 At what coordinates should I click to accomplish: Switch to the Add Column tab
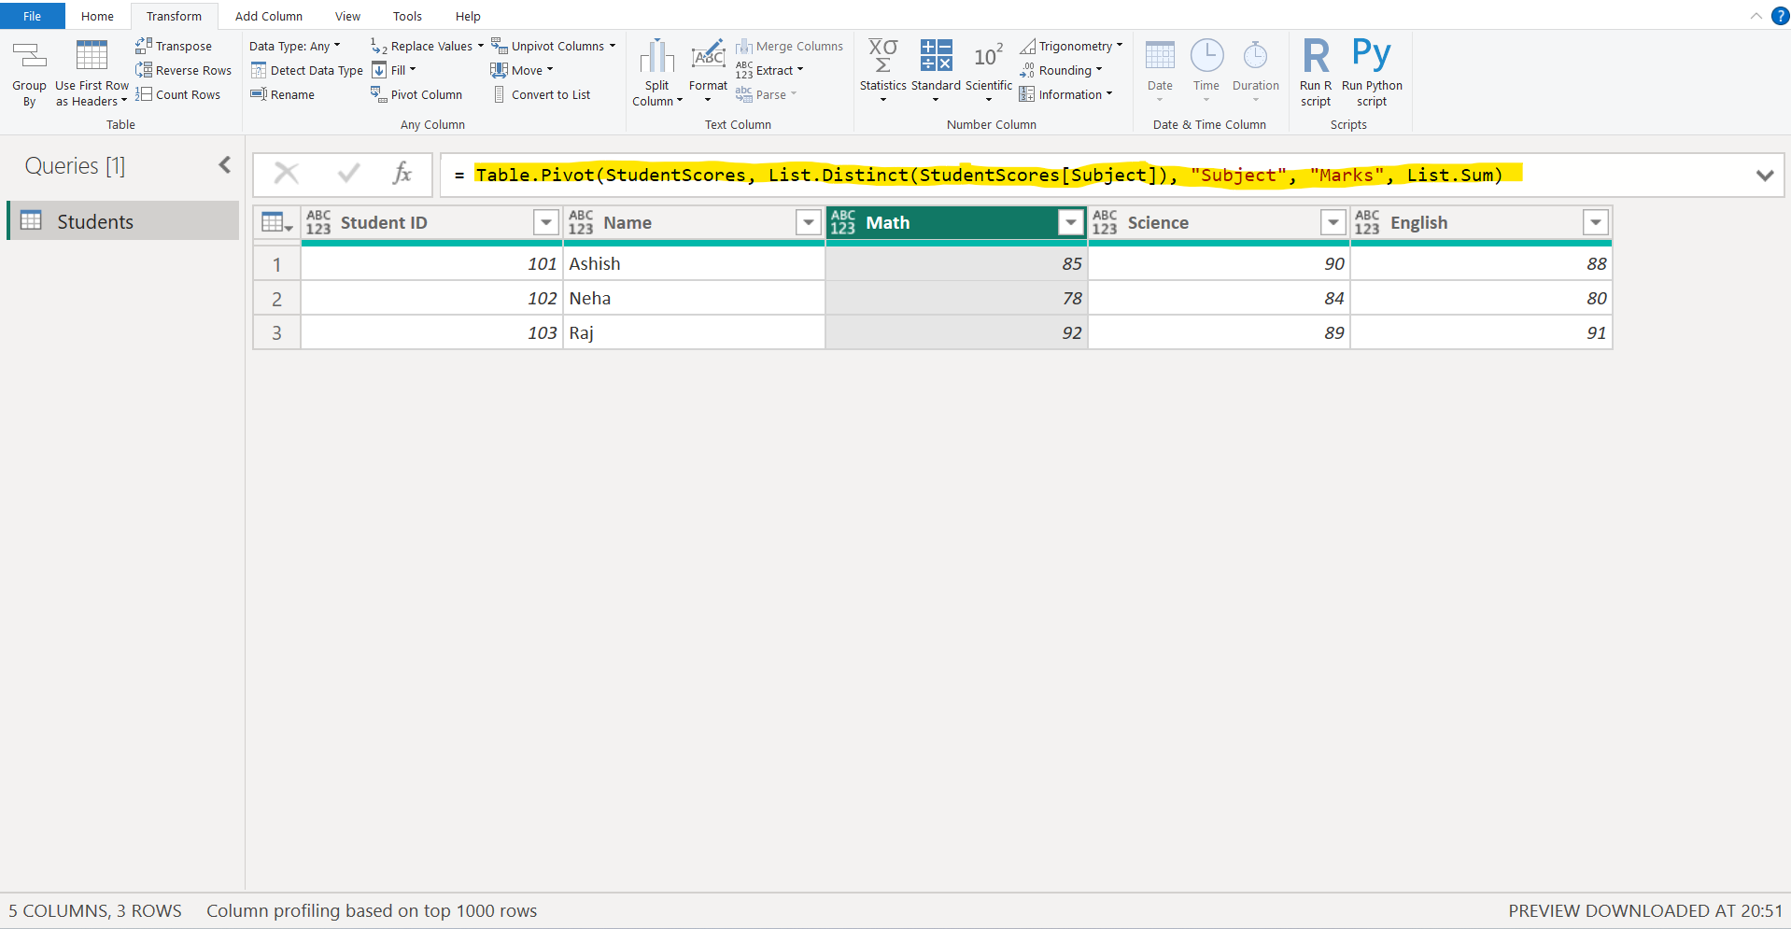point(269,16)
